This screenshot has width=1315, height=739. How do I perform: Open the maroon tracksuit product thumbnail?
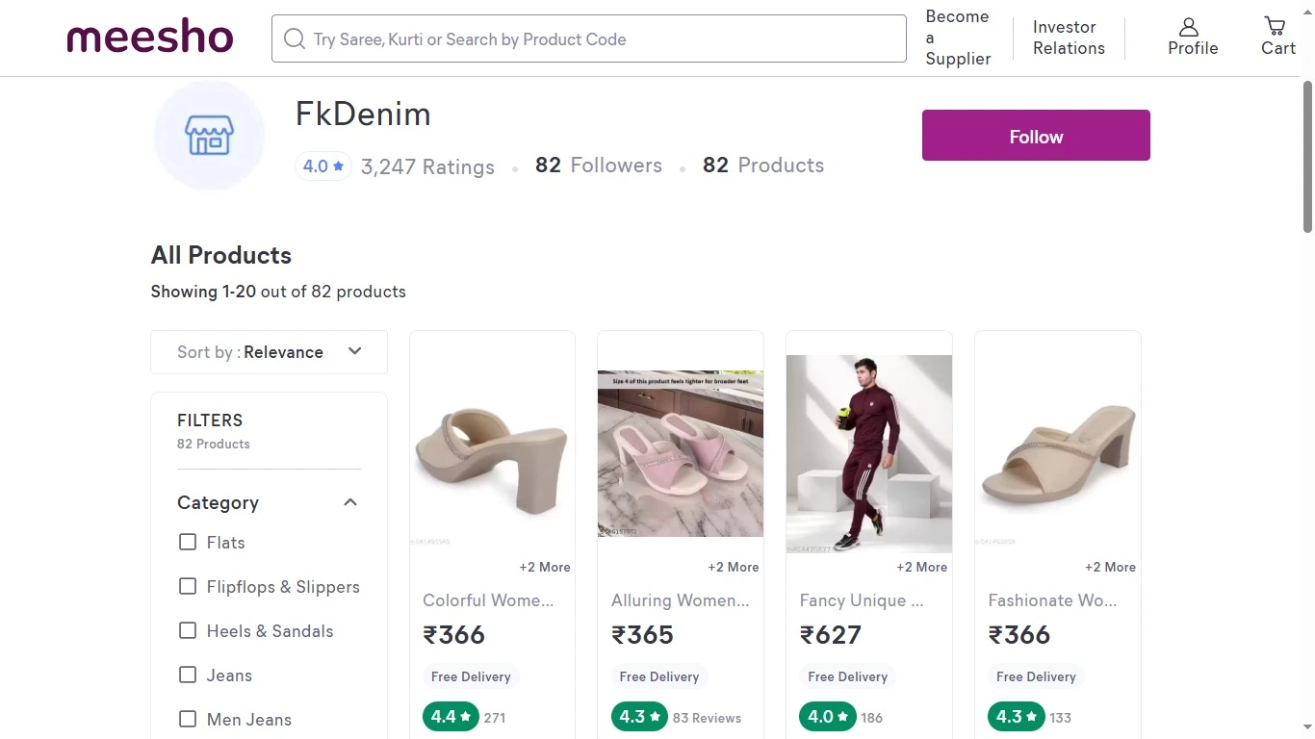868,453
